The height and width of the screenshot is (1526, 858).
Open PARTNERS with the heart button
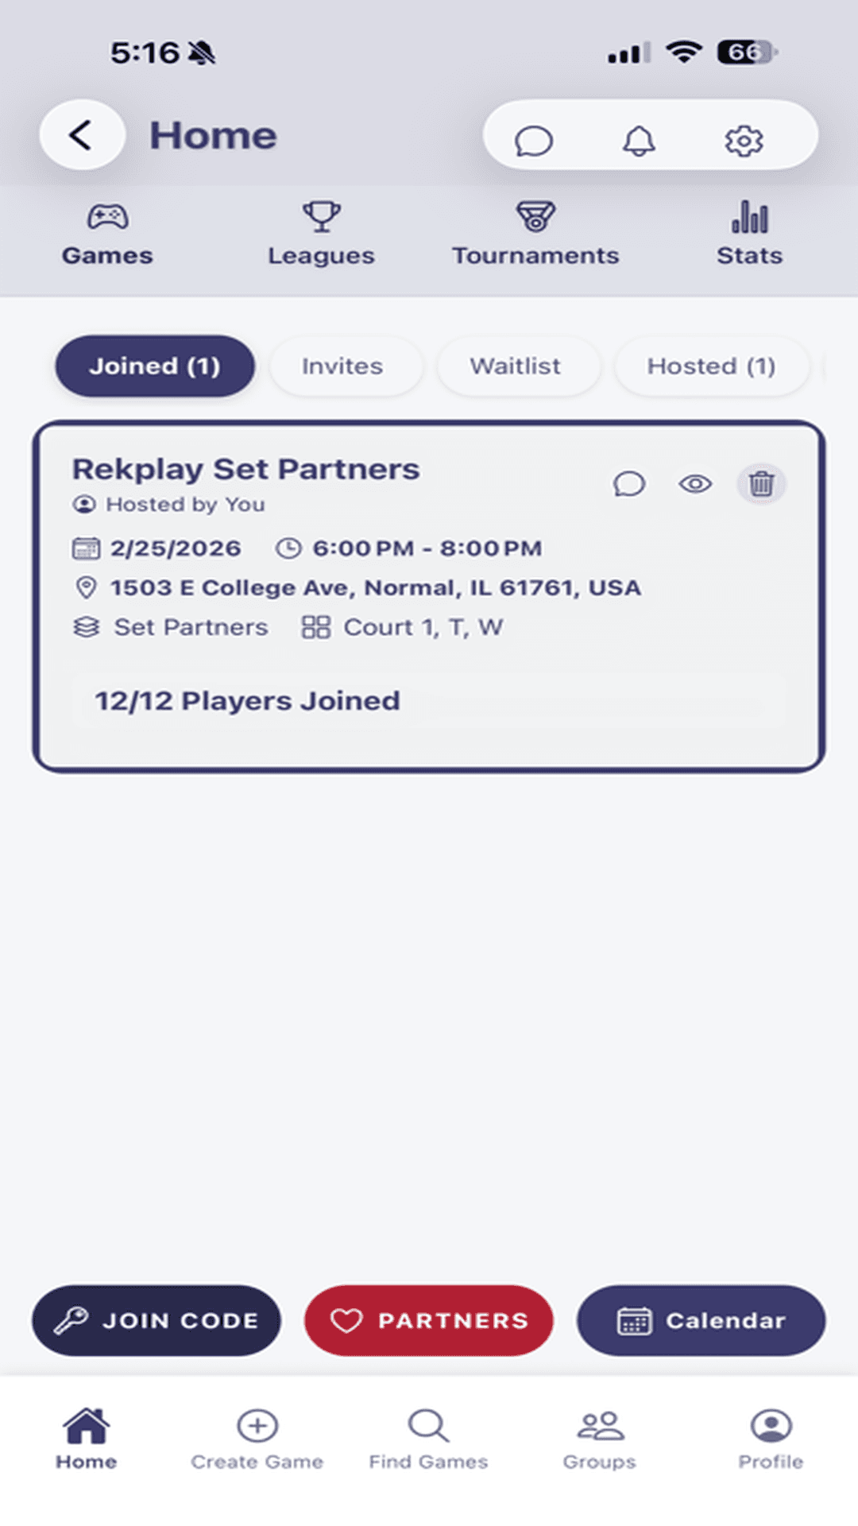(x=428, y=1321)
